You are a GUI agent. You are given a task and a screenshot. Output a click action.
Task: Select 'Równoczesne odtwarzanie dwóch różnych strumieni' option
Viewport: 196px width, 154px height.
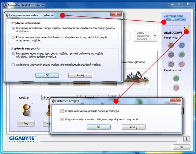click(x=13, y=37)
